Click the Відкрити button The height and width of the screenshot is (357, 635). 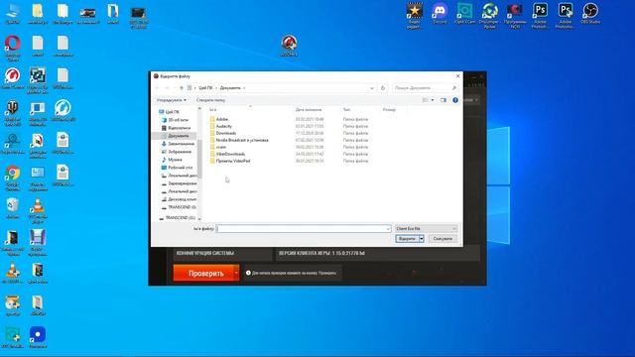tap(407, 239)
